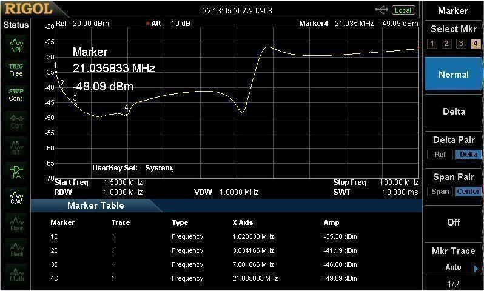Click marker 3 on the trace

[x=76, y=104]
